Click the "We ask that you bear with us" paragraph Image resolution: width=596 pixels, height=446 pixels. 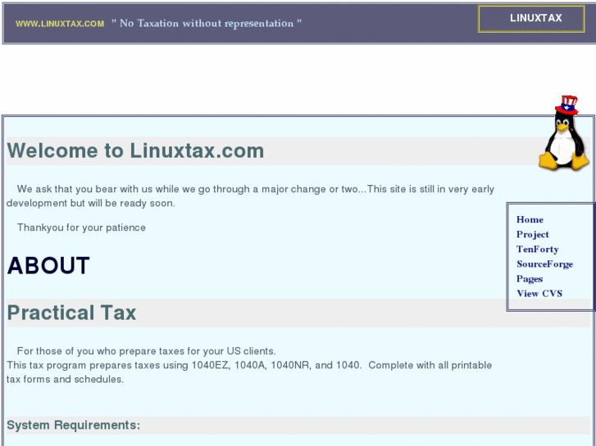pos(250,196)
